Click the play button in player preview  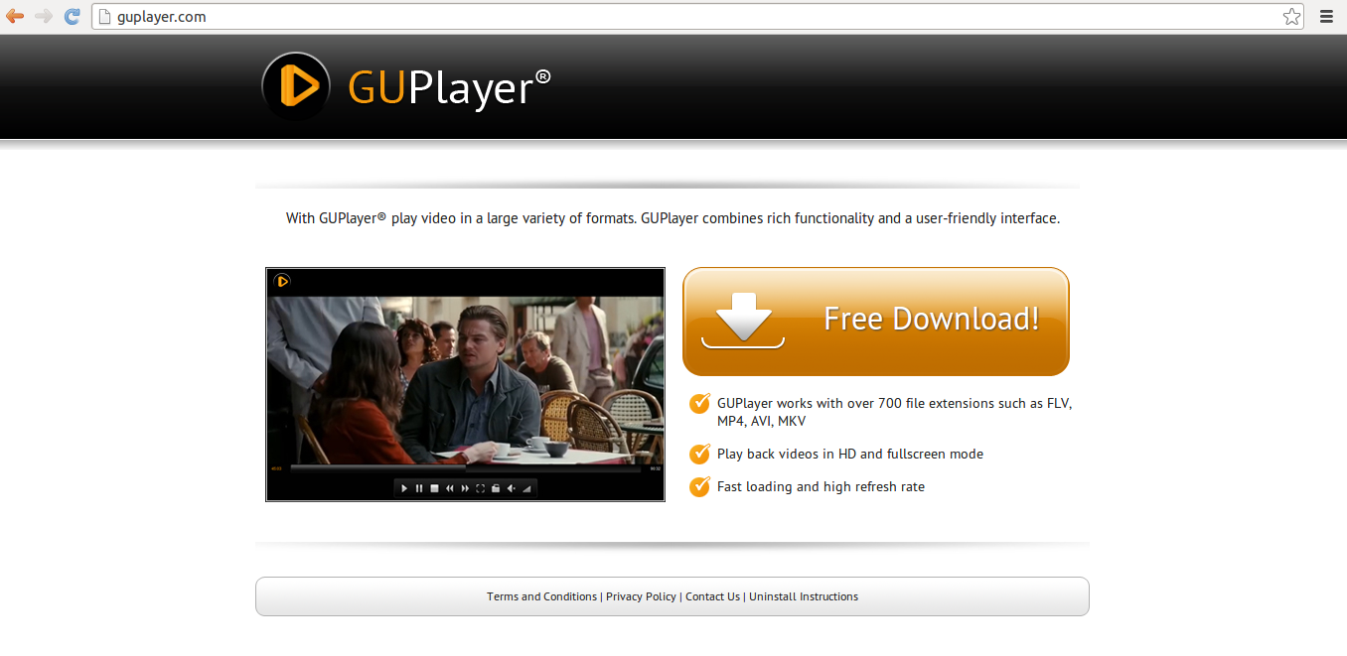(x=404, y=488)
